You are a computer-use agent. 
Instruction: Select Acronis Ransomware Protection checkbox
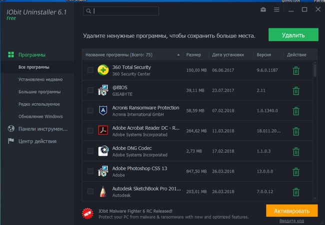coord(90,110)
